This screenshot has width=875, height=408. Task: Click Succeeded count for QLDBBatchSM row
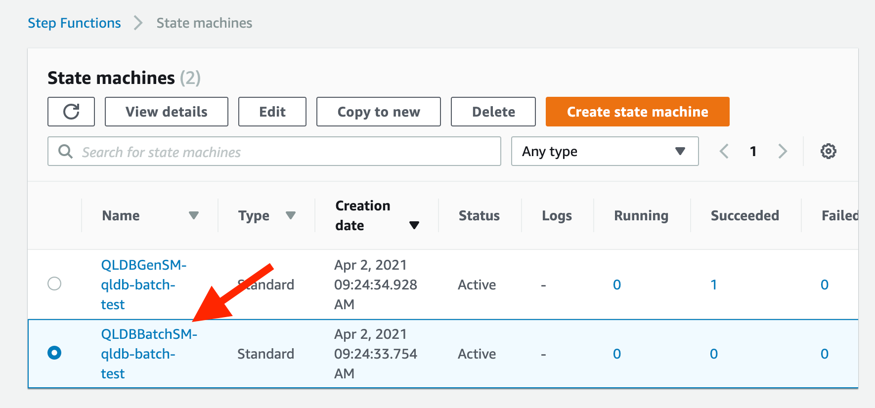714,354
